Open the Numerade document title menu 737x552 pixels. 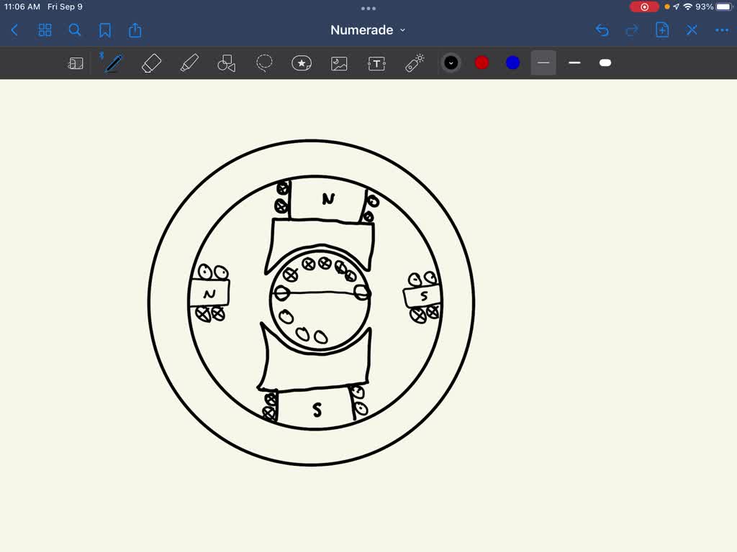tap(368, 30)
